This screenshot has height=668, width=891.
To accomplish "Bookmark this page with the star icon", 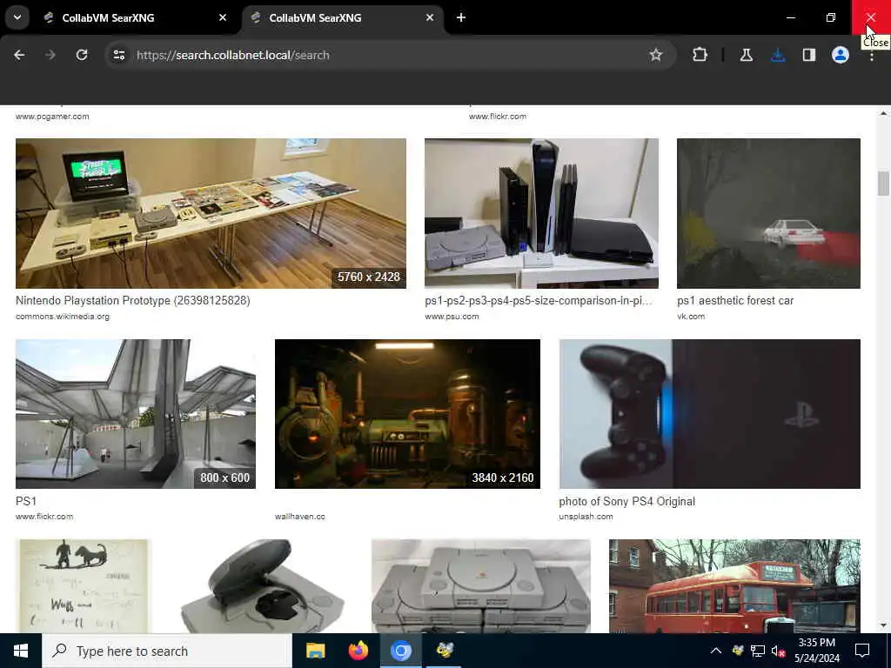I will coord(656,55).
